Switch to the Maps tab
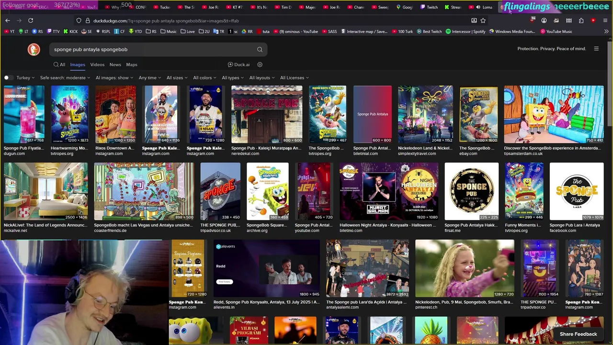This screenshot has height=345, width=613. [132, 65]
